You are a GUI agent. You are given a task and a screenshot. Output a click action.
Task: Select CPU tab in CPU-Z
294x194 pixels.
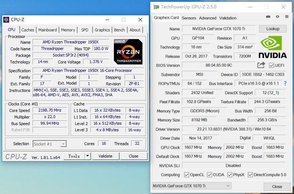[x=11, y=30]
